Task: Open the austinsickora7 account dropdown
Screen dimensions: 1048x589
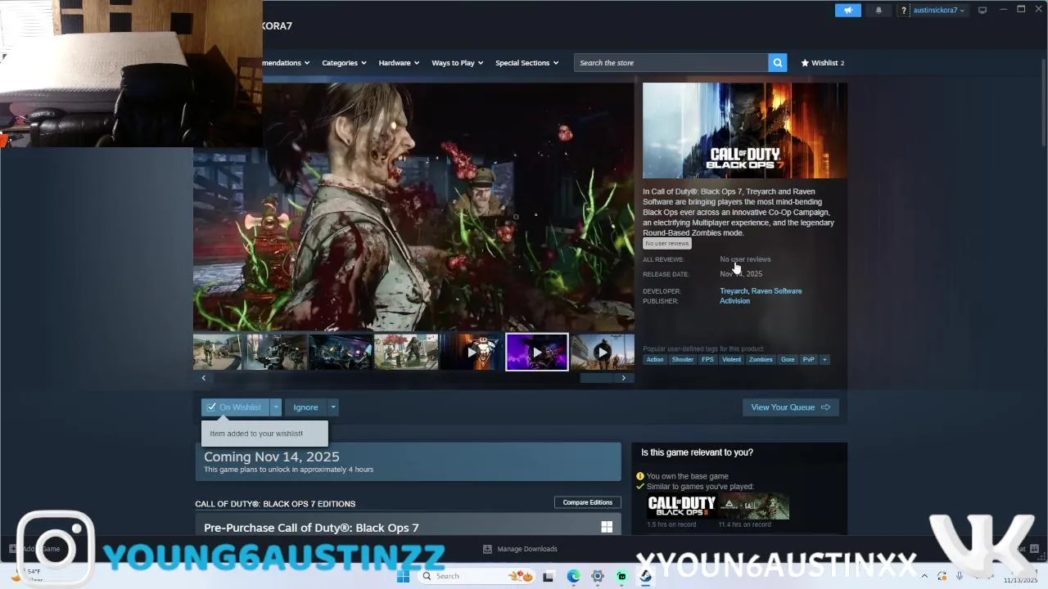Action: [938, 11]
